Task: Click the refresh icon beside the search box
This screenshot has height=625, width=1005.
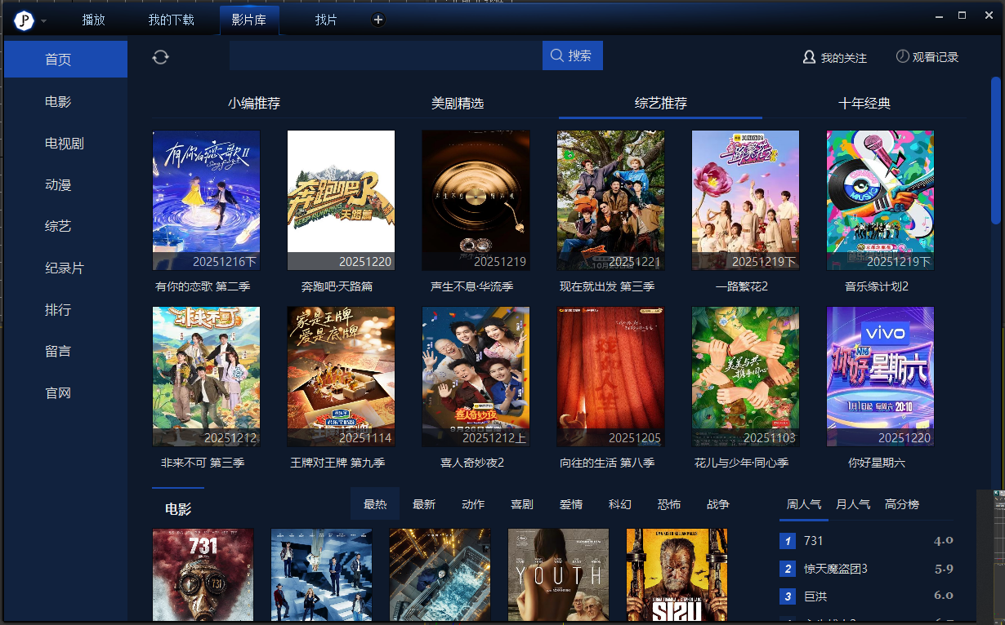Action: (161, 56)
